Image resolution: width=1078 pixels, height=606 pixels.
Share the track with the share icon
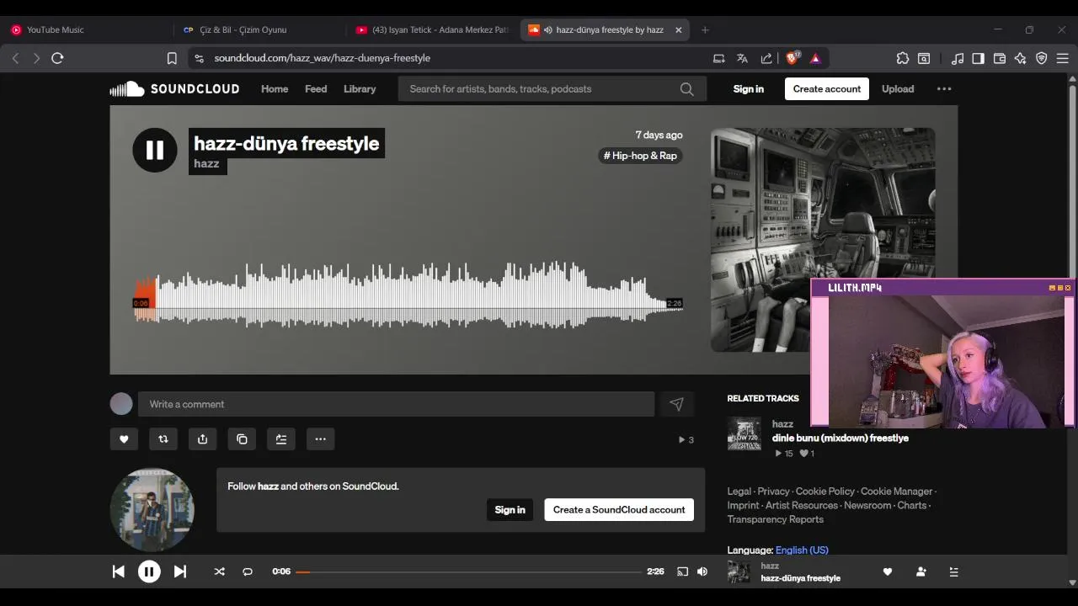pyautogui.click(x=202, y=439)
